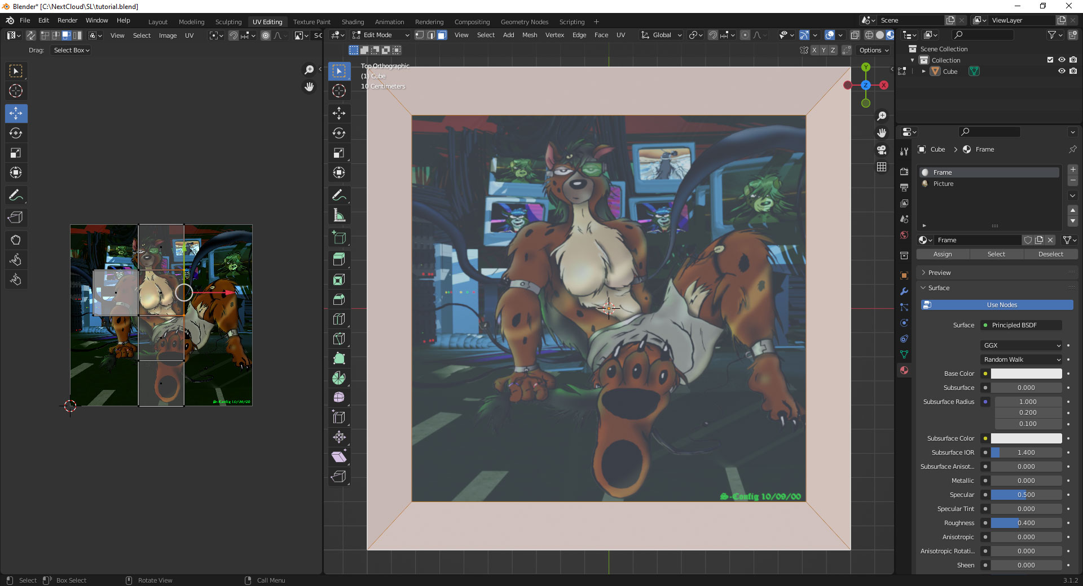1083x586 pixels.
Task: Open Drag Select Box dropdown
Action: [71, 50]
